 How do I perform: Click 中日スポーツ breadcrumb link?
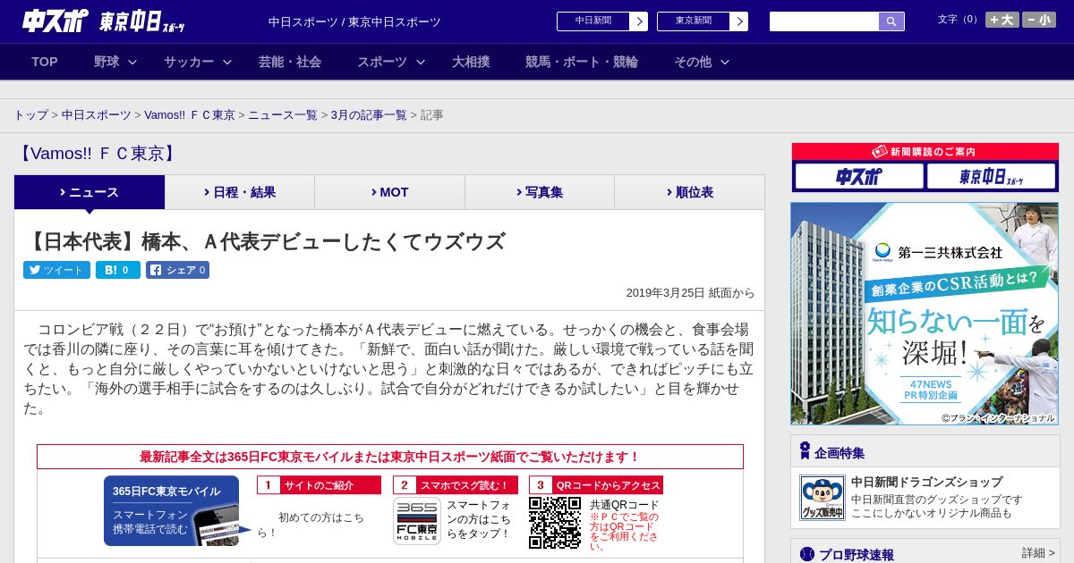pyautogui.click(x=96, y=115)
